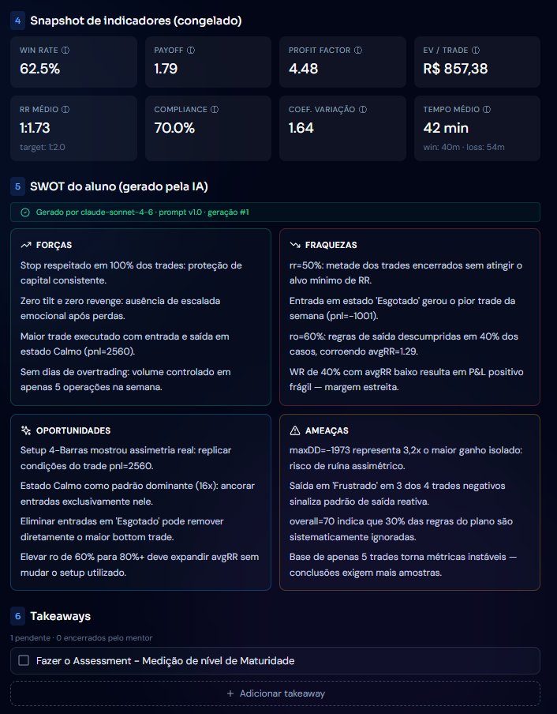Click "Eliminar entradas em 'Esgotado'" line
This screenshot has height=714, width=557.
click(122, 529)
